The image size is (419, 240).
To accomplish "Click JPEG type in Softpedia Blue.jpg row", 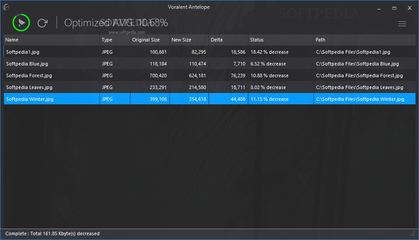I will [107, 64].
